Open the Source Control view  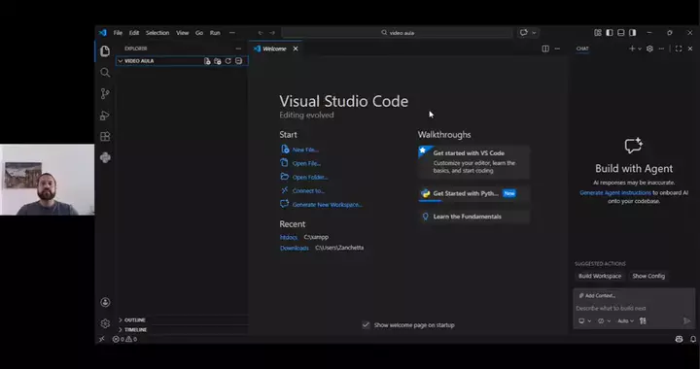point(105,93)
